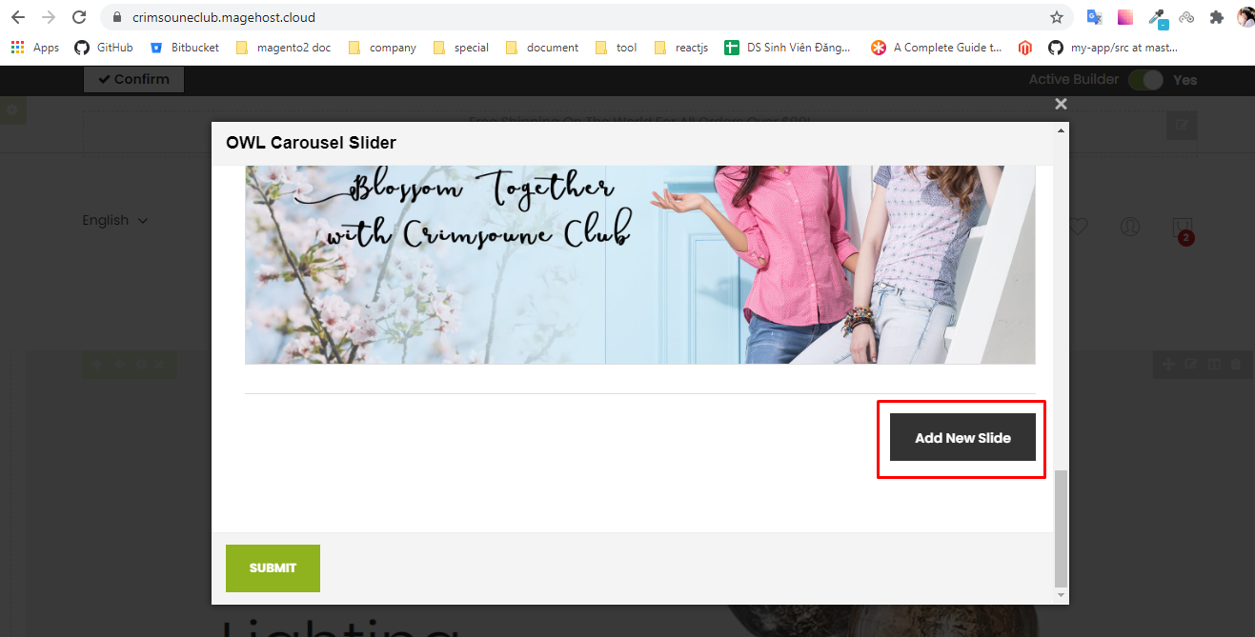The width and height of the screenshot is (1255, 637).
Task: Open the Chrome profile avatar
Action: [1245, 17]
